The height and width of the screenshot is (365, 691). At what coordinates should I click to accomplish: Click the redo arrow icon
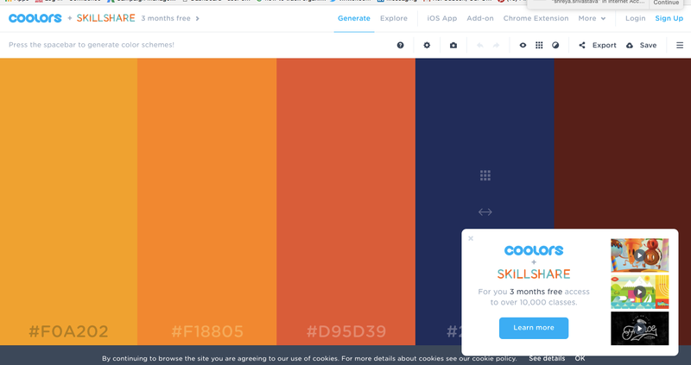[x=496, y=45]
